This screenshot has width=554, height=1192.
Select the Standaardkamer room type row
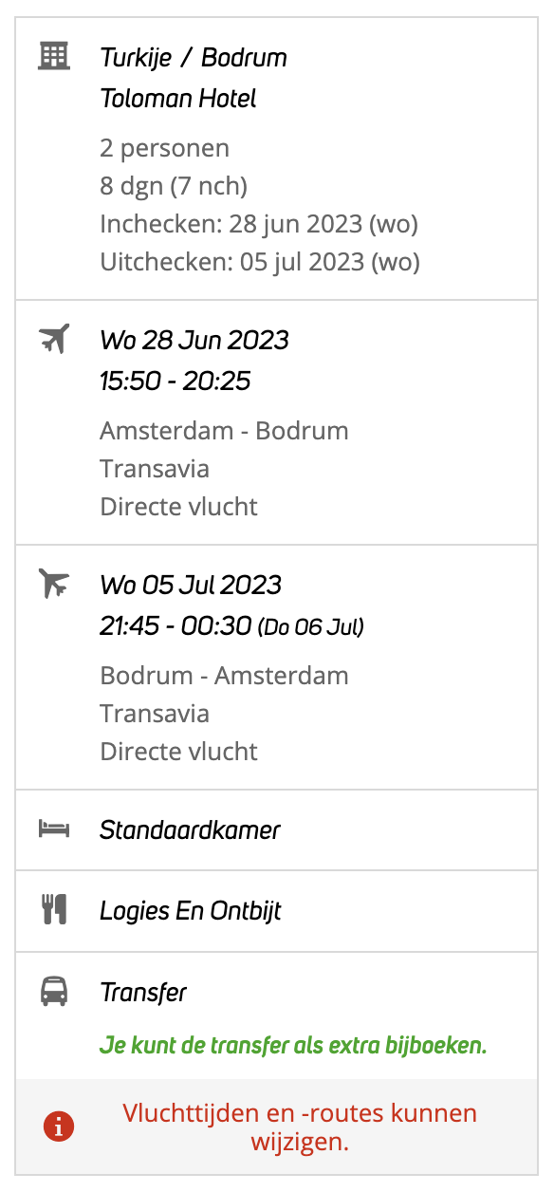tap(277, 830)
